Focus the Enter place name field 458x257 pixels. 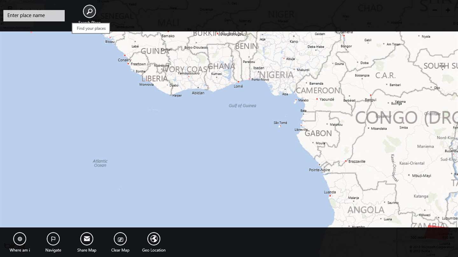coord(34,16)
